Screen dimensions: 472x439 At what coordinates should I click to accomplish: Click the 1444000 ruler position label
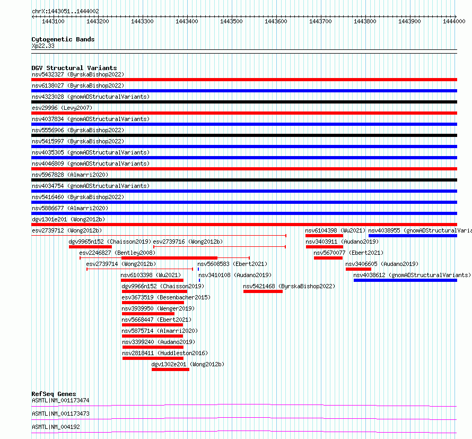pos(454,21)
